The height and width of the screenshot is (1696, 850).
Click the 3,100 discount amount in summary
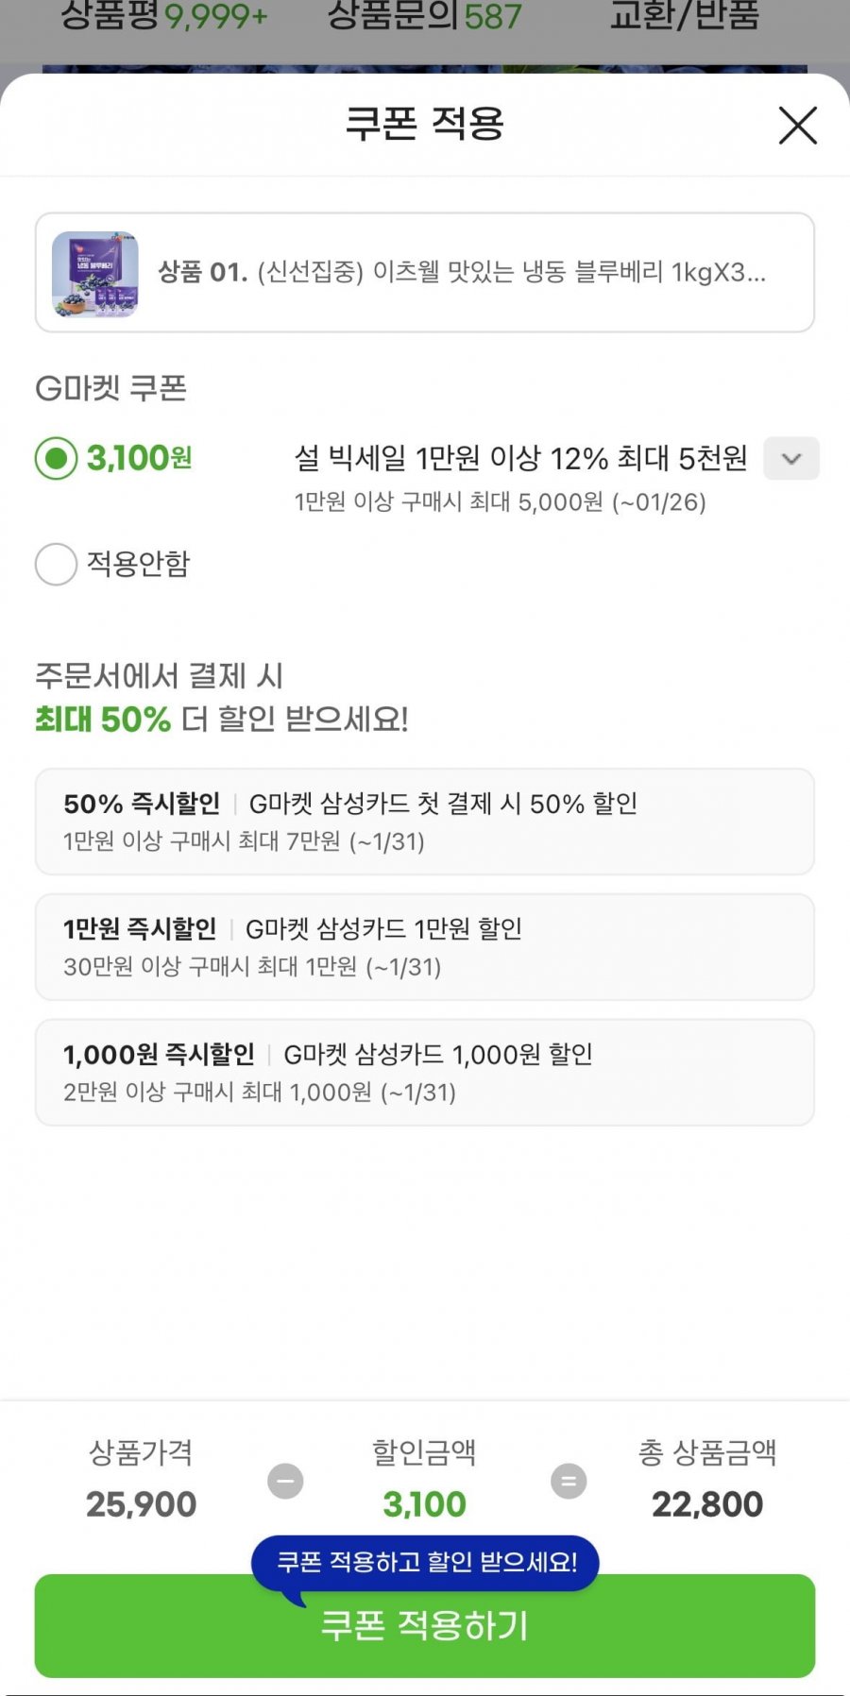tap(424, 1504)
